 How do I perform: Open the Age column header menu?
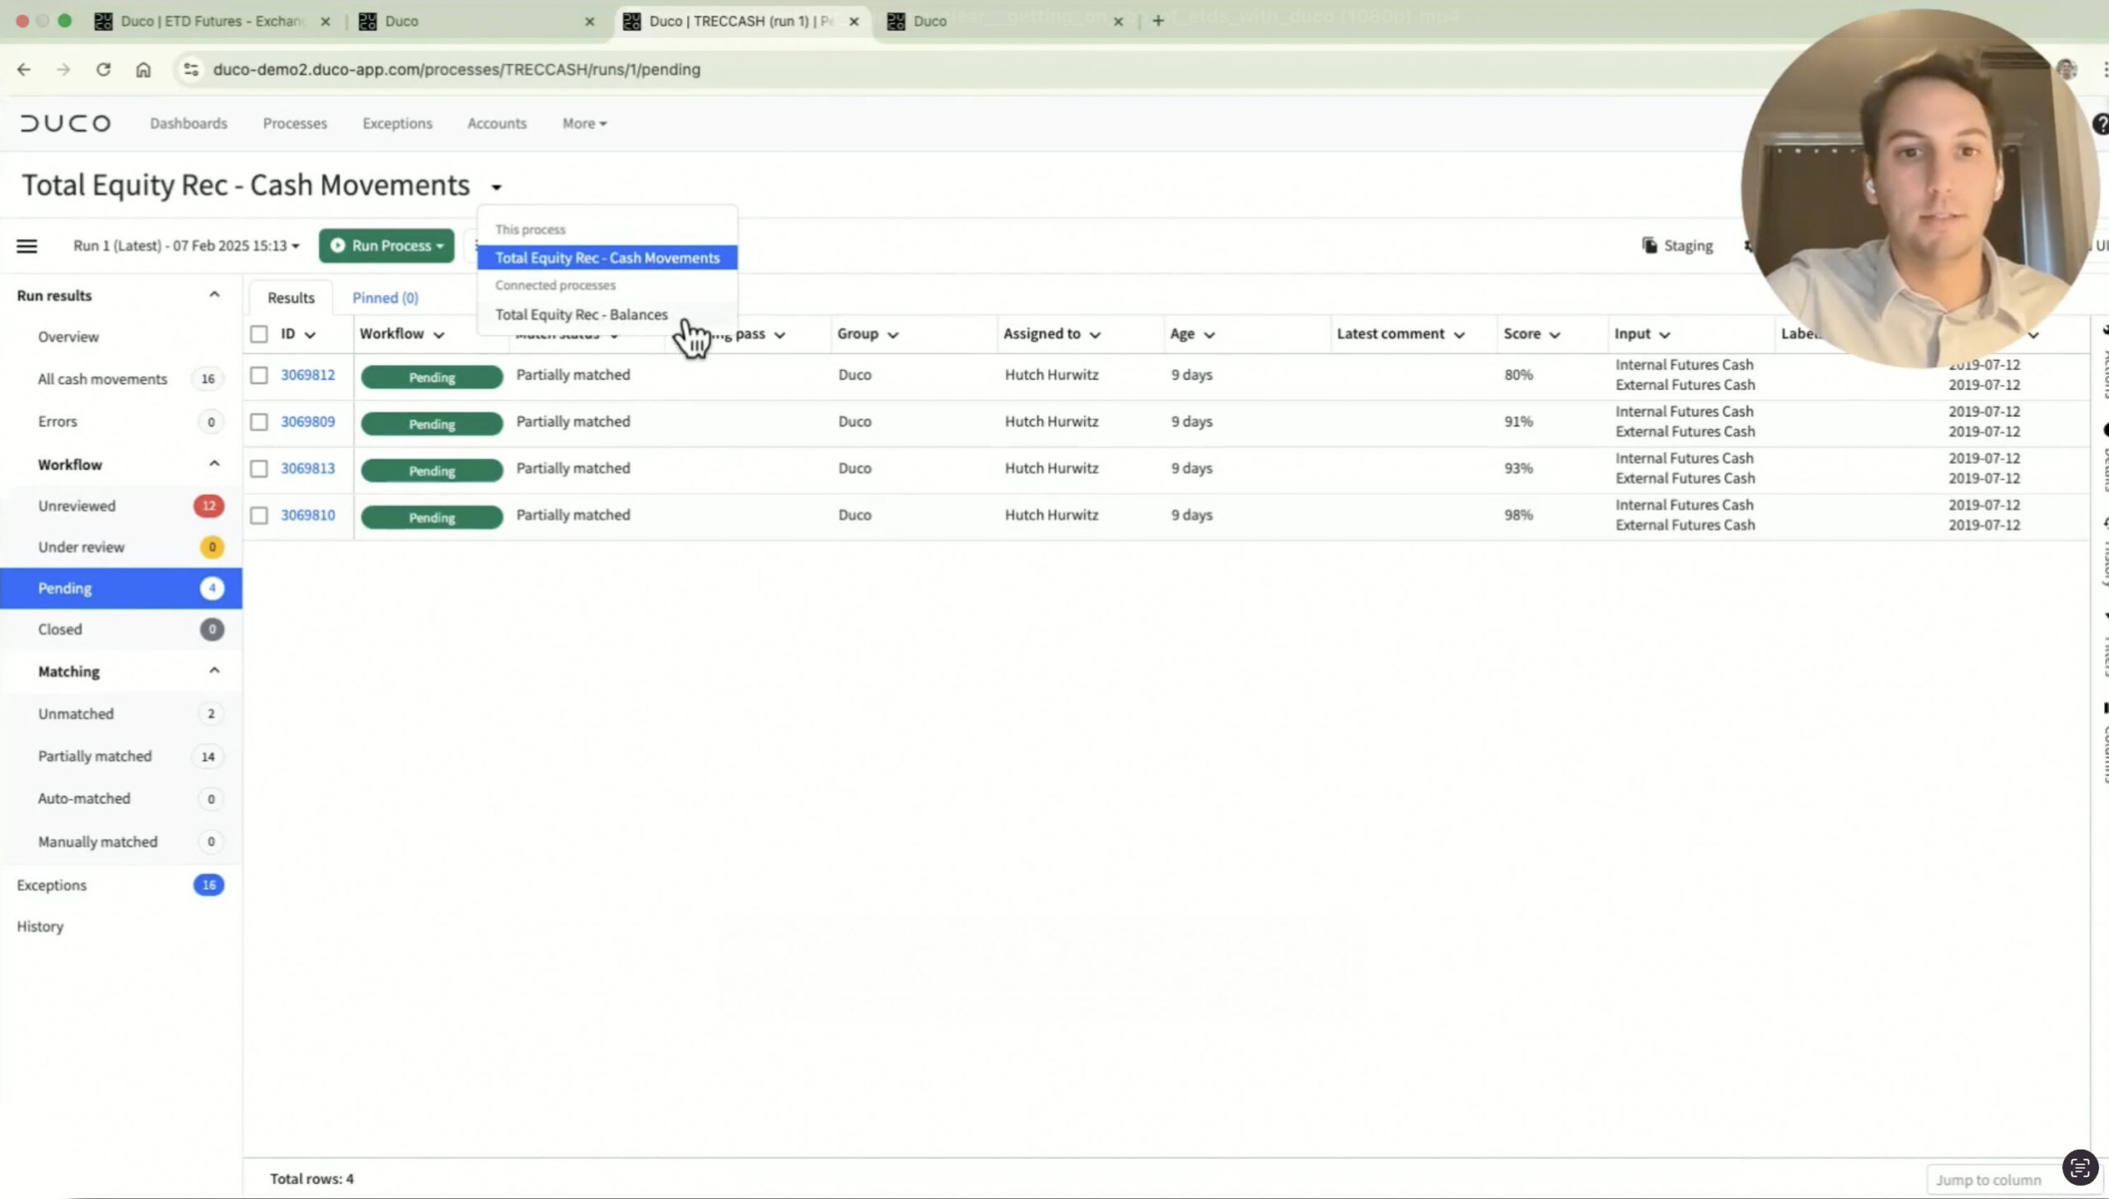[x=1209, y=335]
